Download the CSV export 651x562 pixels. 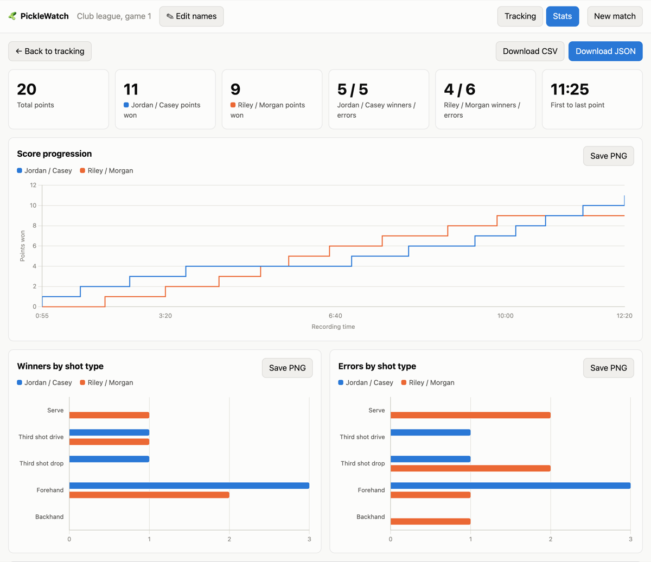pyautogui.click(x=530, y=51)
